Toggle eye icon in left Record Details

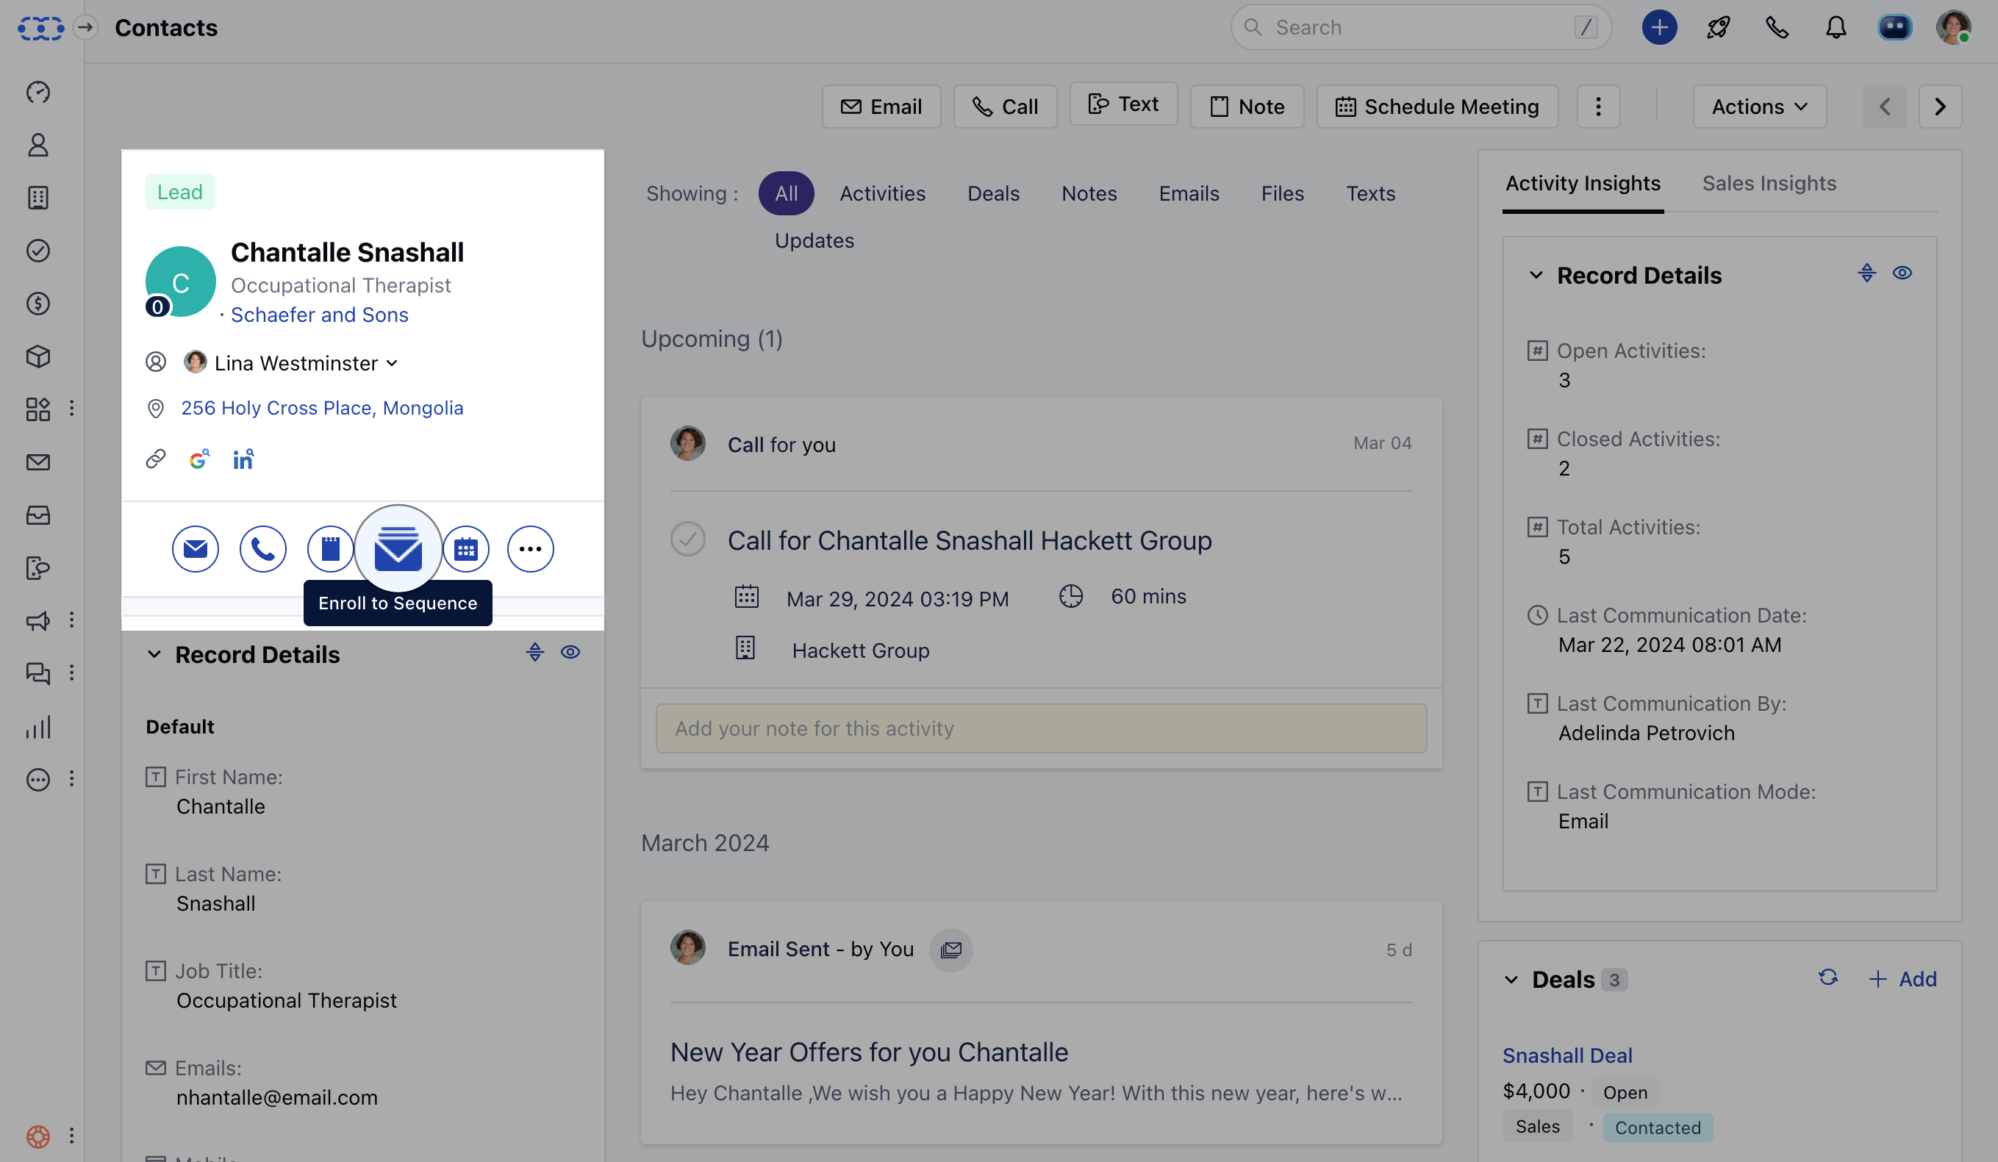click(570, 653)
